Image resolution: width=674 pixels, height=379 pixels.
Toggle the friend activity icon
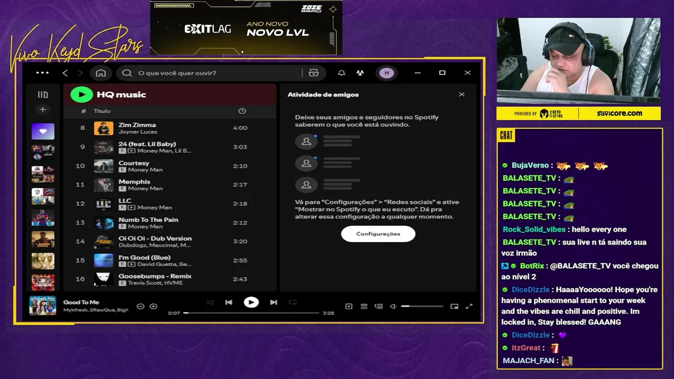click(360, 73)
